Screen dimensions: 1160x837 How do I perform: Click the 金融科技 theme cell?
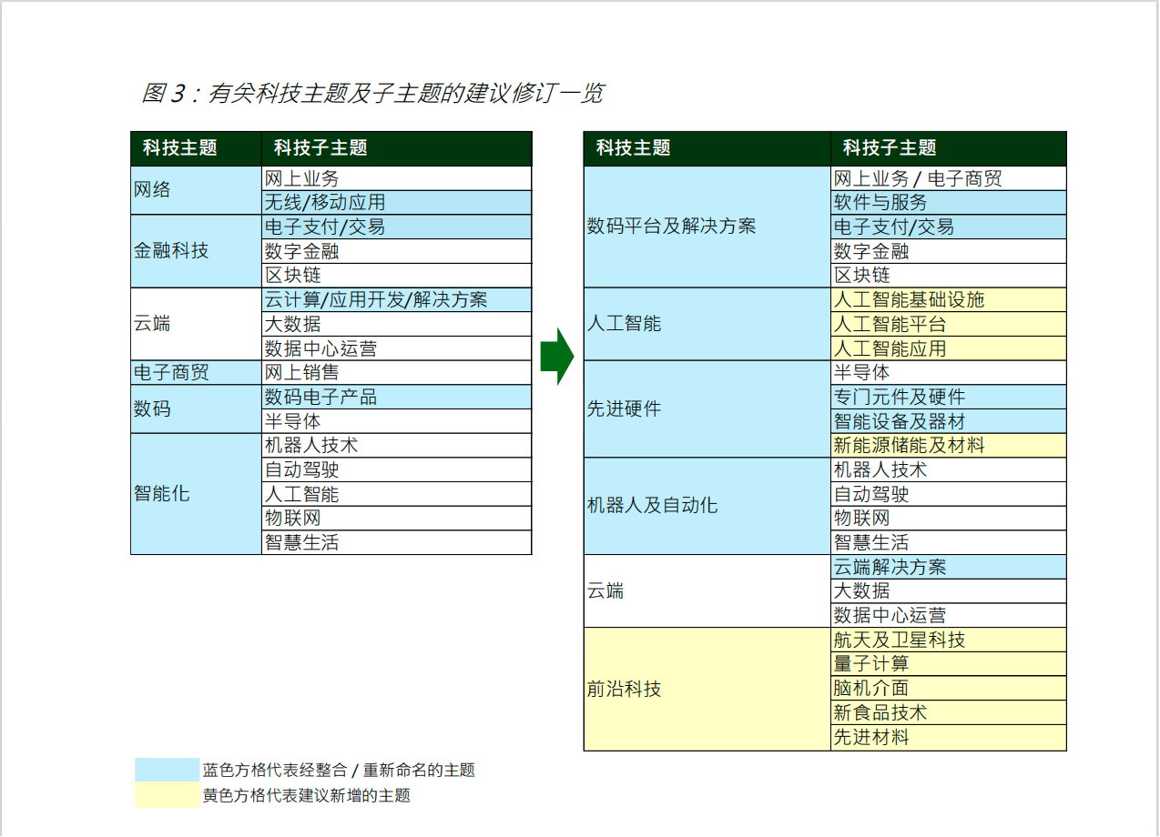[196, 251]
